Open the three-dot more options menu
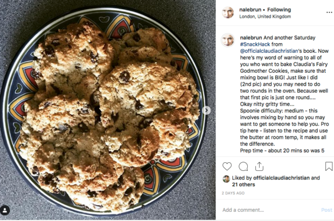334x221 pixels. point(329,12)
